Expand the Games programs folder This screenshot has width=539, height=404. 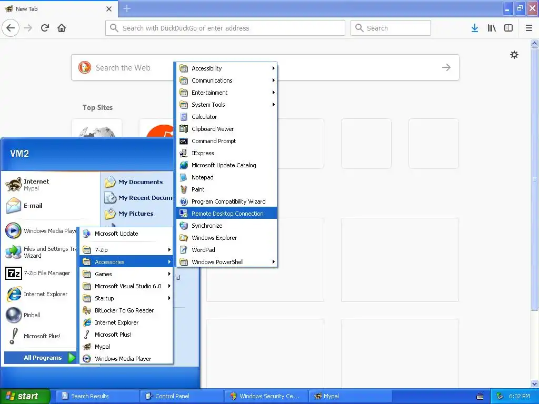coord(126,274)
